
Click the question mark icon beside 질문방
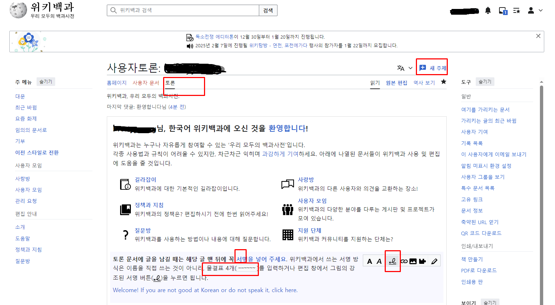coord(125,235)
